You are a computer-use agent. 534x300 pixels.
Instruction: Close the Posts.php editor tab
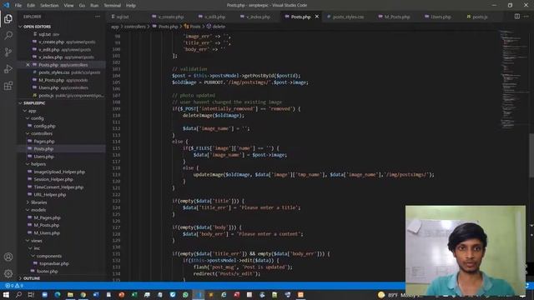pos(317,17)
